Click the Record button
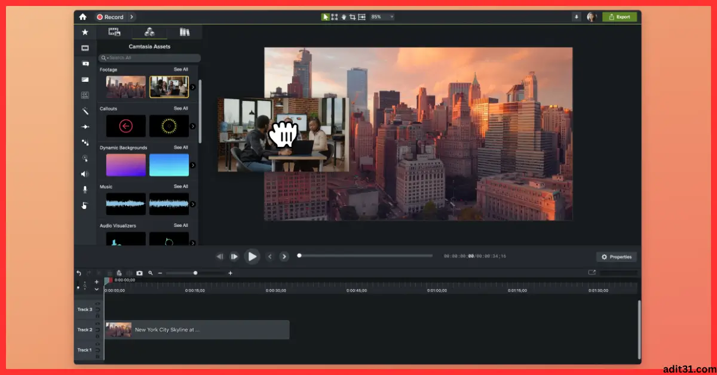The width and height of the screenshot is (717, 375). tap(111, 17)
